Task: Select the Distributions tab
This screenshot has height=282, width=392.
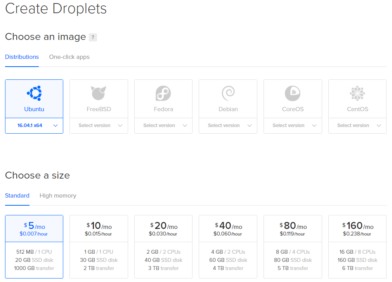Action: [x=22, y=57]
